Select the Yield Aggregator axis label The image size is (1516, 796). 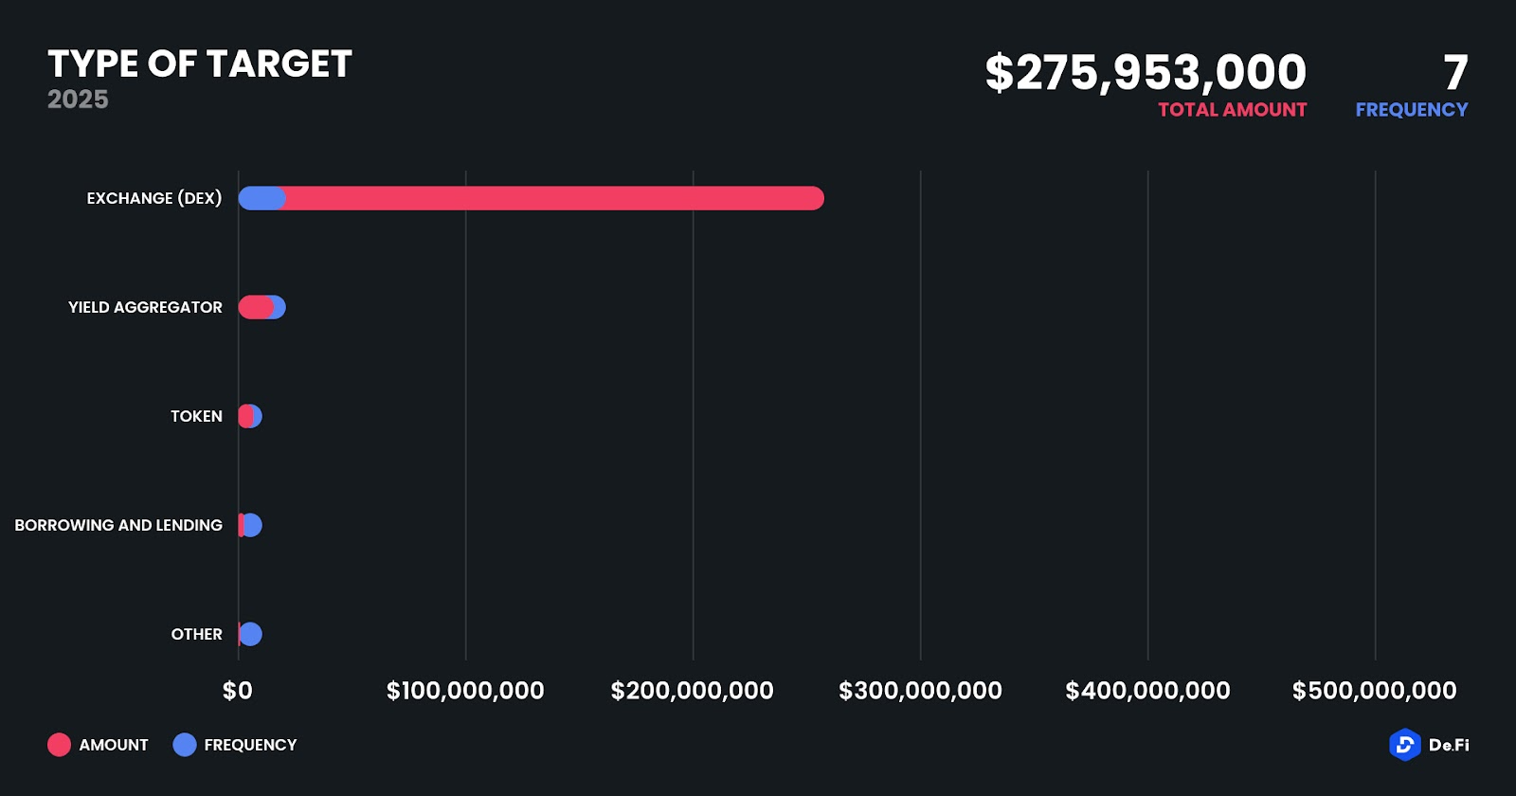tap(145, 307)
